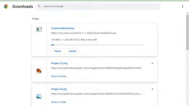The width and height of the screenshot is (189, 106).
Task: Click the download speed status text
Action: pyautogui.click(x=74, y=40)
